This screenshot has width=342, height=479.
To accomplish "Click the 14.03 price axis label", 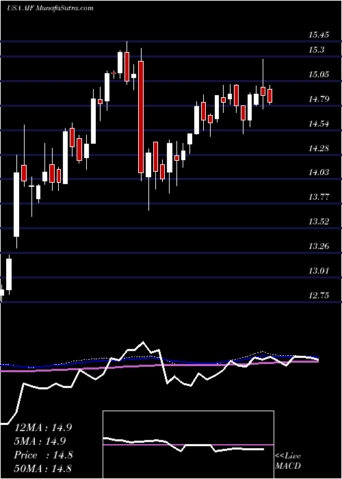I will (x=319, y=172).
